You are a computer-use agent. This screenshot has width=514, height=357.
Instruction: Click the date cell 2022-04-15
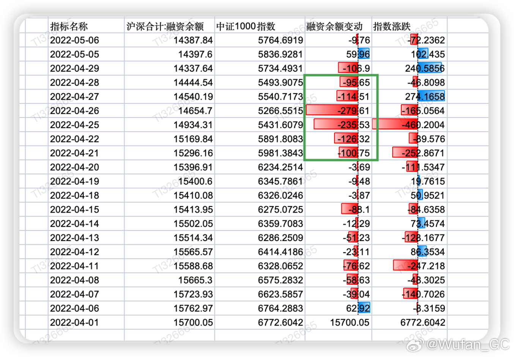(x=86, y=210)
